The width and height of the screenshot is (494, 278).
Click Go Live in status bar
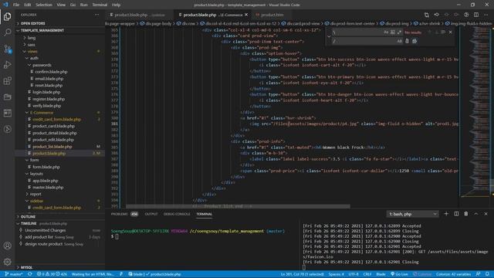(x=399, y=274)
